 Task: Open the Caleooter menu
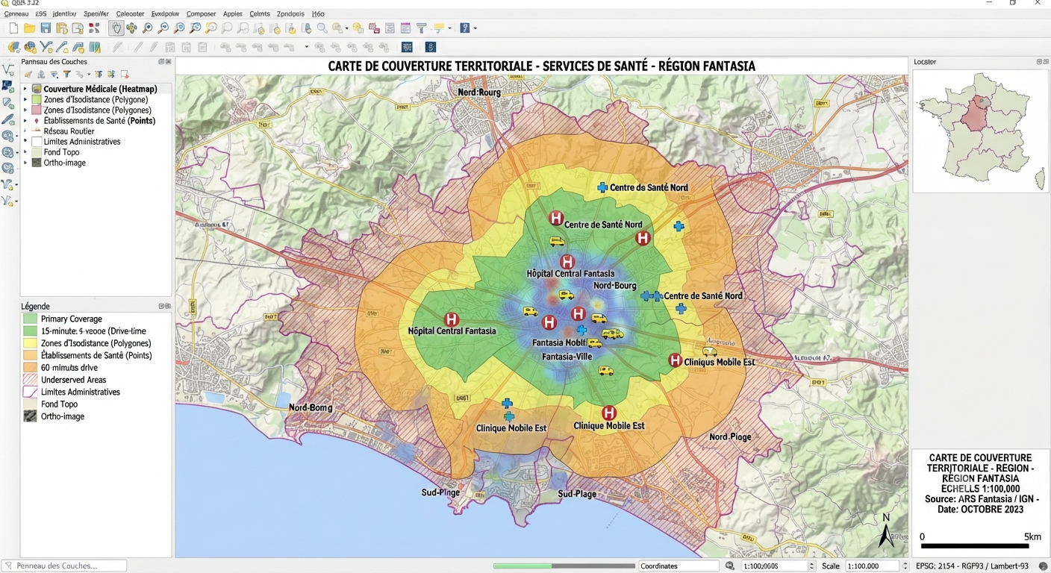[131, 13]
